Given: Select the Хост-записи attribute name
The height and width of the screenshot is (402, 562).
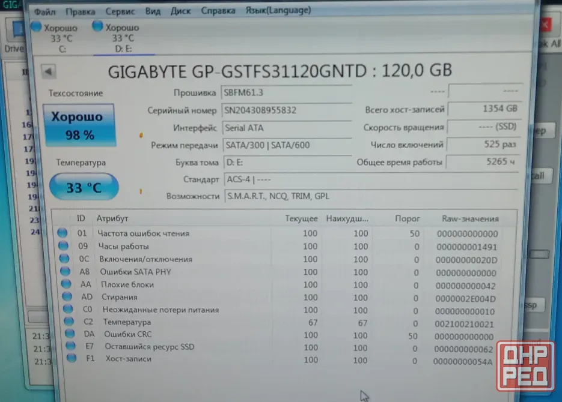Looking at the screenshot, I should tap(129, 359).
